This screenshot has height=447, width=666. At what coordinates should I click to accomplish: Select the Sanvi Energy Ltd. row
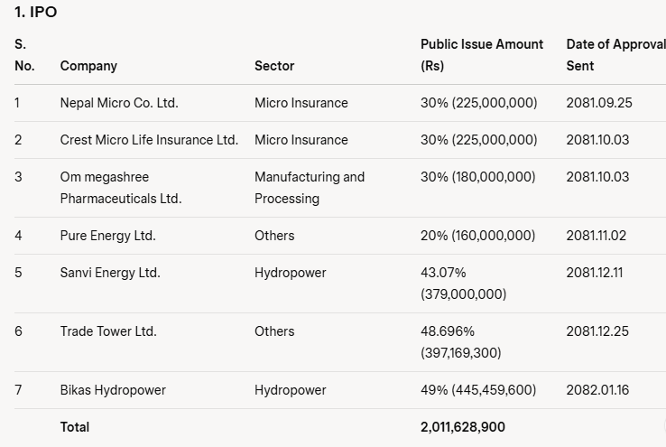pyautogui.click(x=340, y=284)
